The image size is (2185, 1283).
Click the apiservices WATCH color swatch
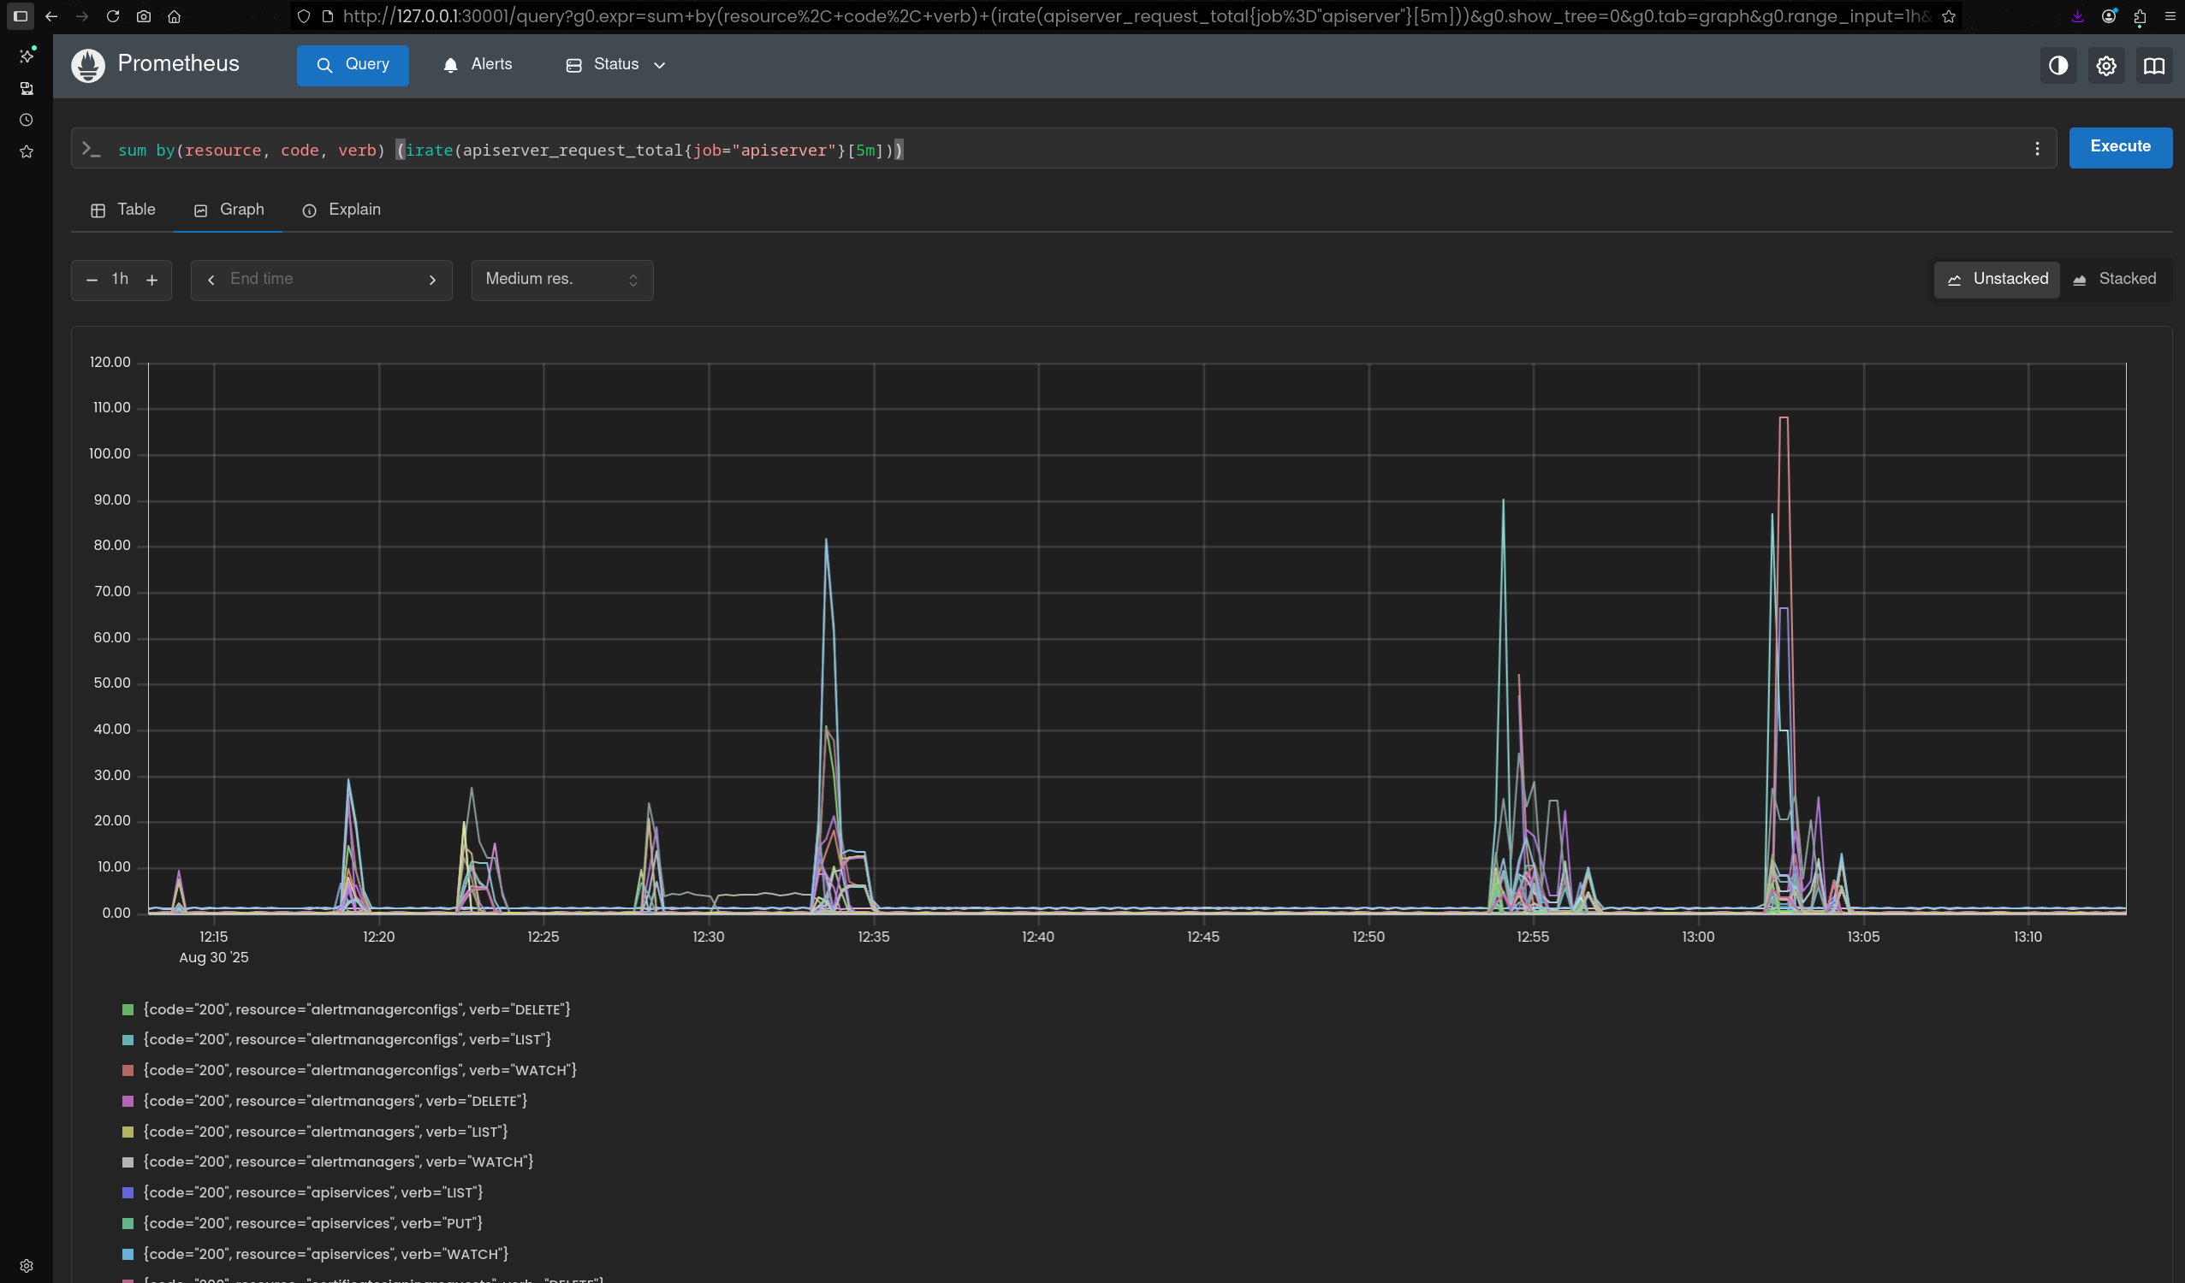(128, 1255)
